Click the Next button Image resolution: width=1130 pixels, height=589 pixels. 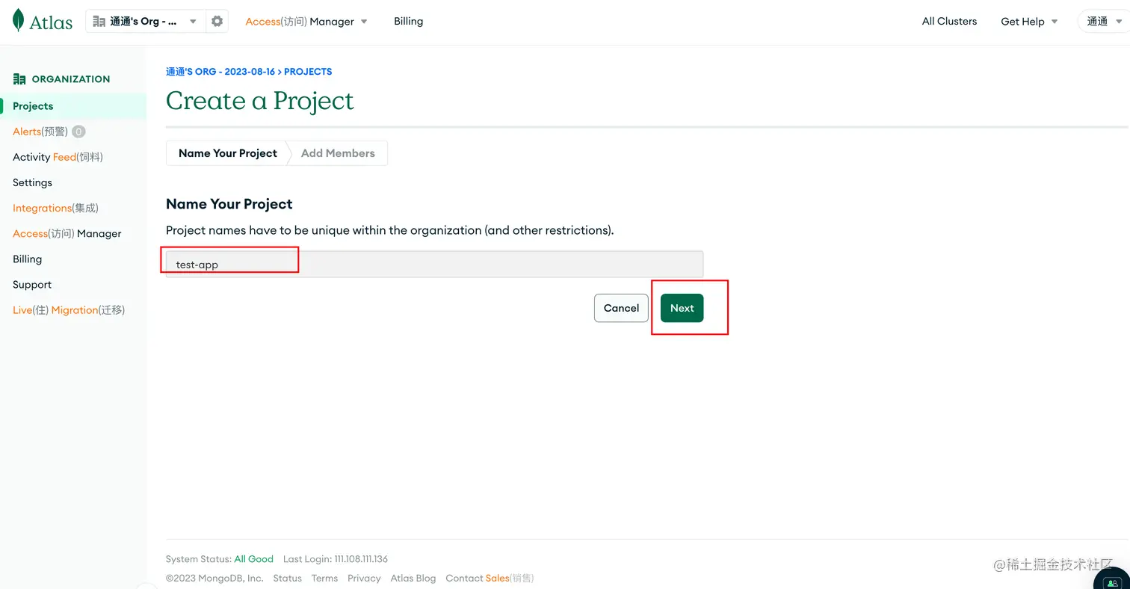682,308
